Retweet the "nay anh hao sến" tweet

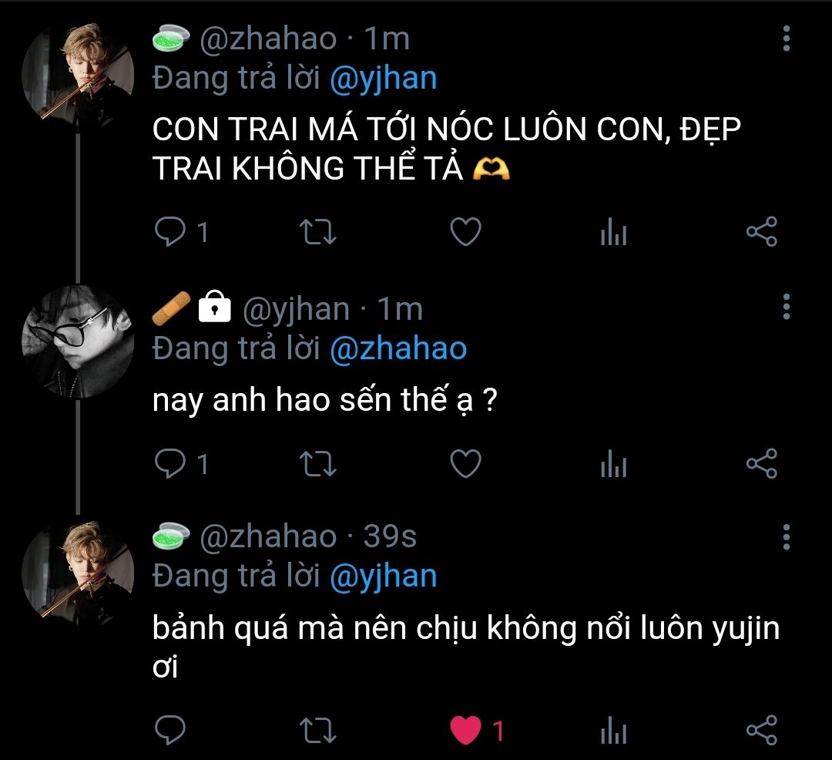tap(317, 463)
